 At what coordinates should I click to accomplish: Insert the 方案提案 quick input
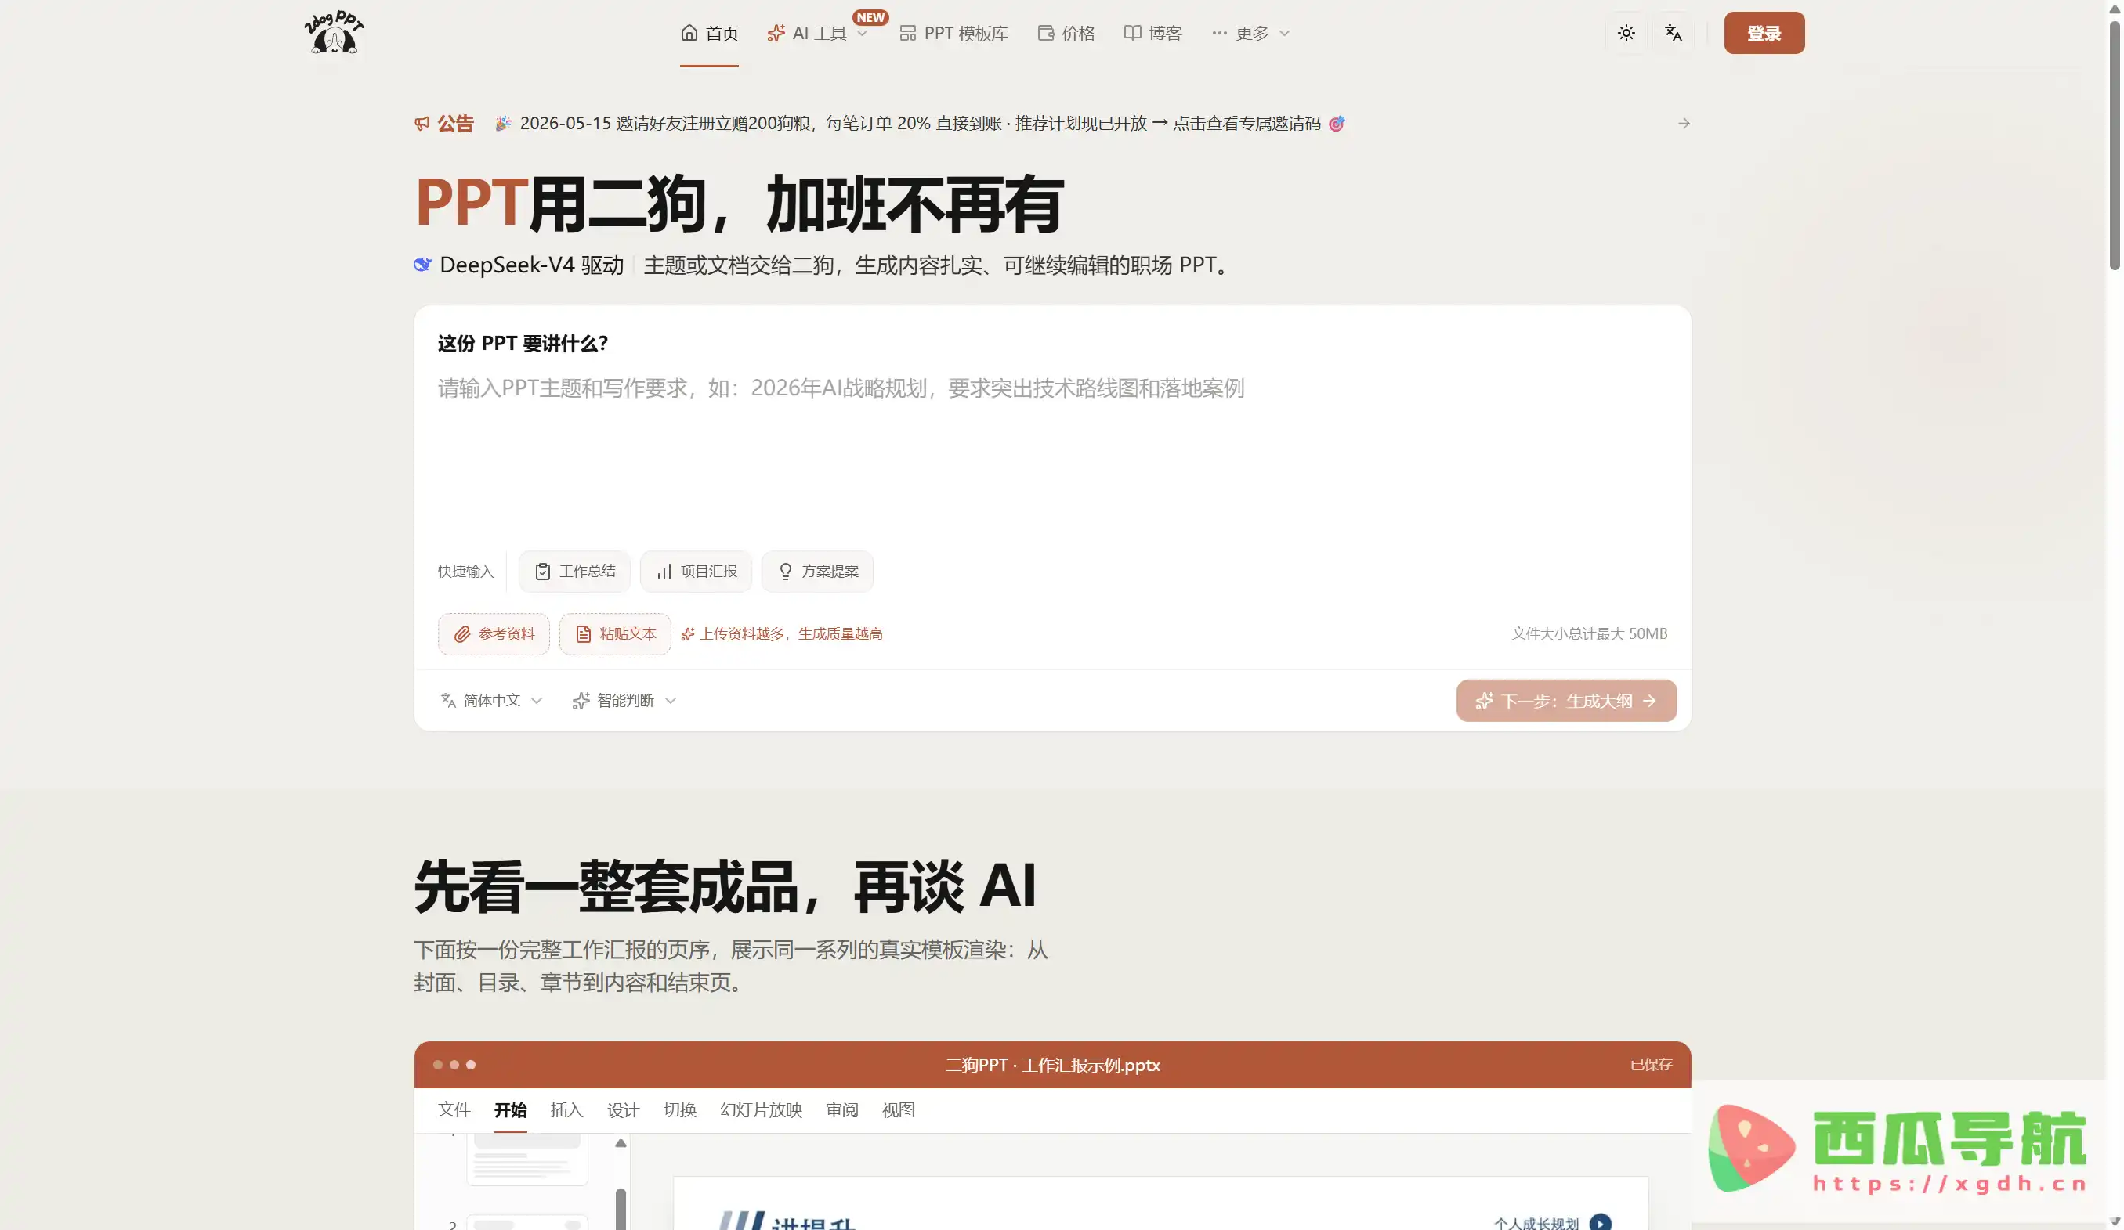816,572
